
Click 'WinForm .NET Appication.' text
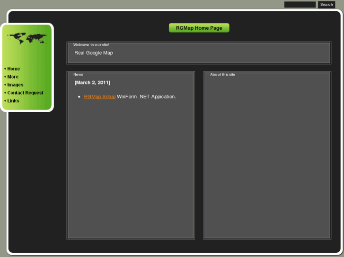(x=146, y=97)
